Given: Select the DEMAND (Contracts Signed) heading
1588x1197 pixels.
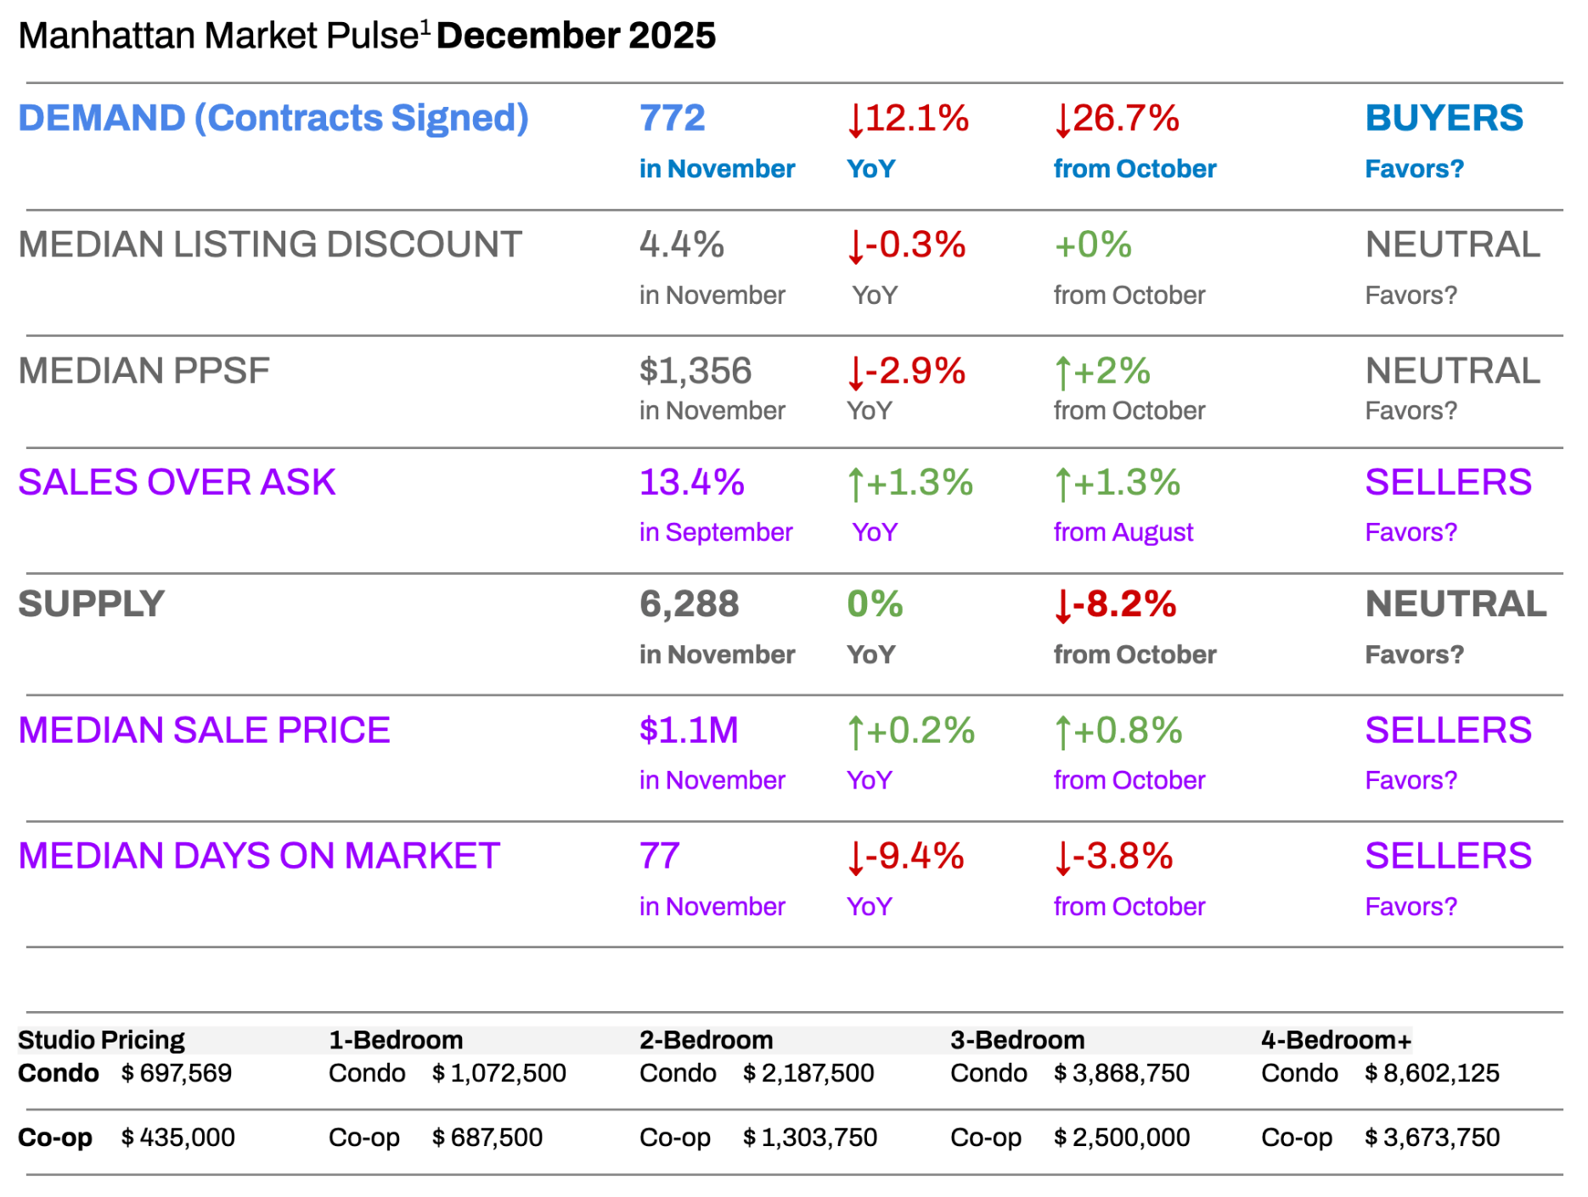Looking at the screenshot, I should (273, 118).
